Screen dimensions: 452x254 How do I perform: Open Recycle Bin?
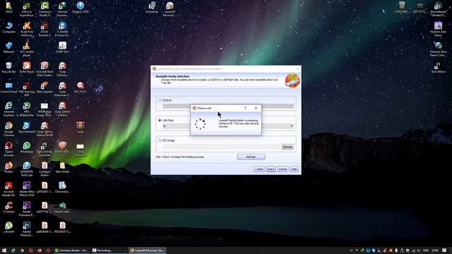(x=9, y=68)
